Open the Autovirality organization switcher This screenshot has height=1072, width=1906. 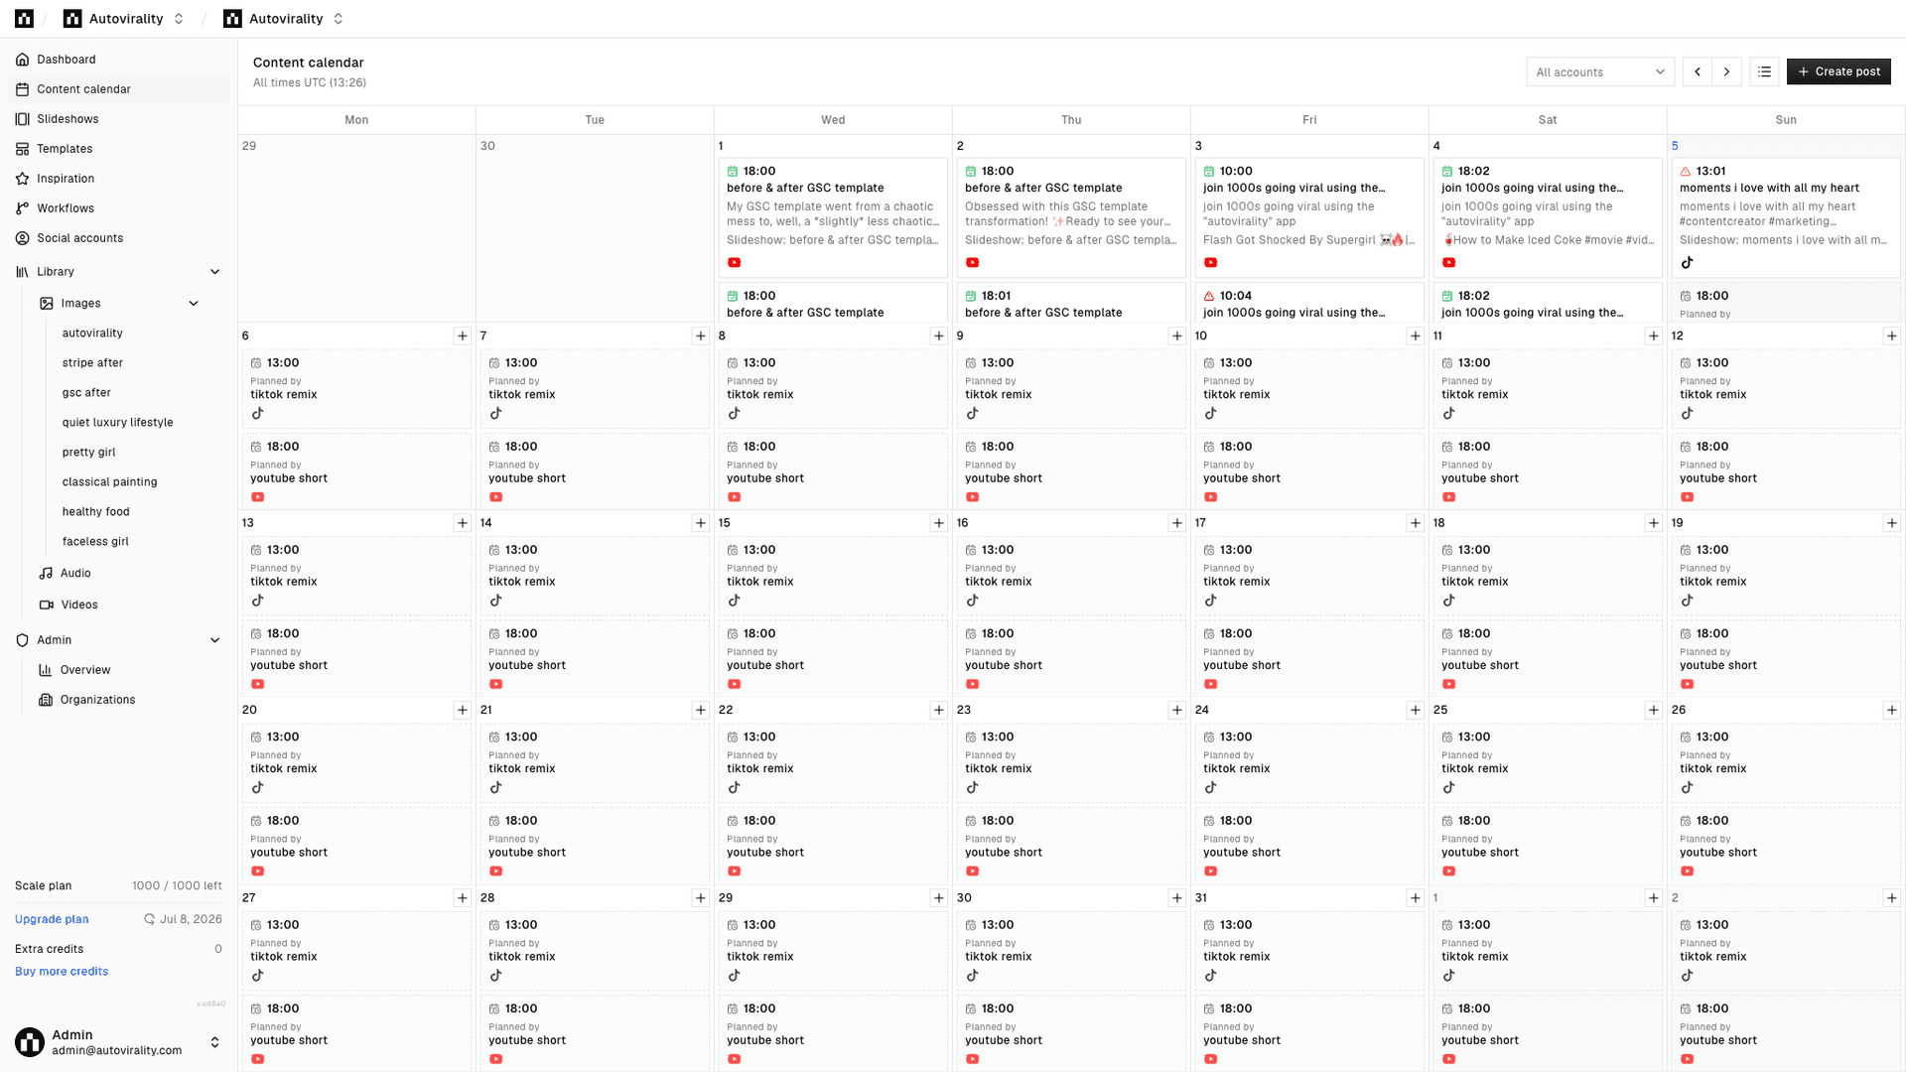pos(124,19)
